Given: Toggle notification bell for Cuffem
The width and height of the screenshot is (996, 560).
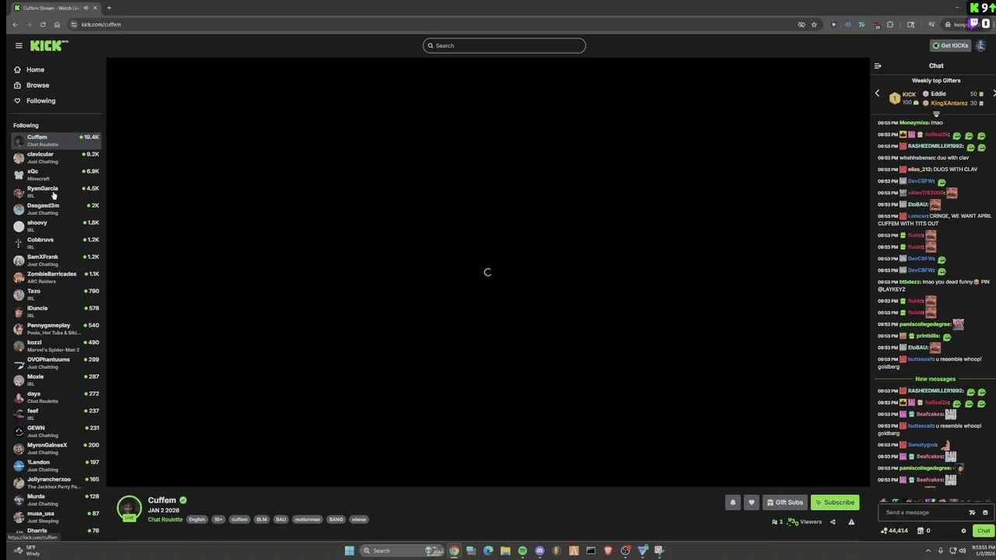Looking at the screenshot, I should [x=732, y=502].
